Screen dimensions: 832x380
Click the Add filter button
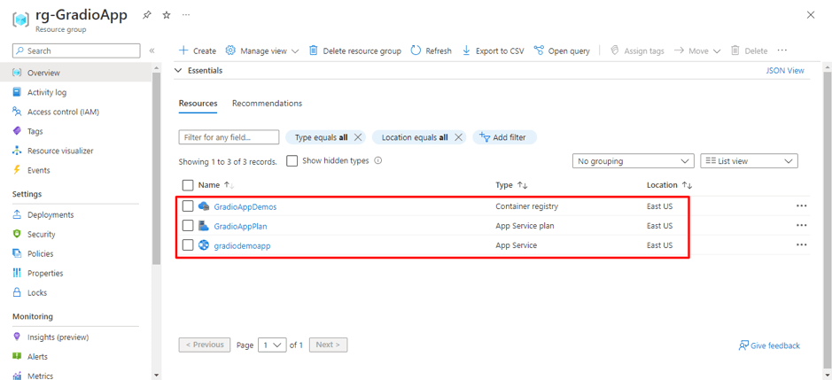[505, 137]
